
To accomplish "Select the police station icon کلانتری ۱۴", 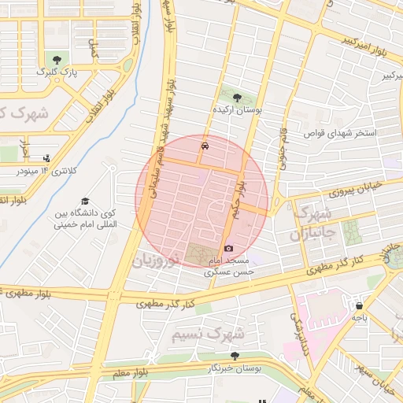I will coord(46,158).
